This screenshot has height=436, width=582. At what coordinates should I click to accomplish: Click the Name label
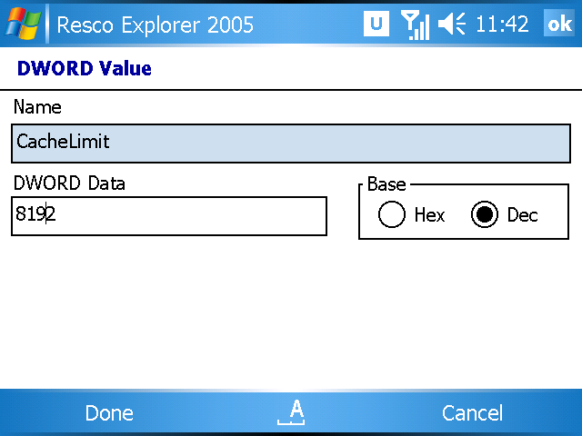37,107
